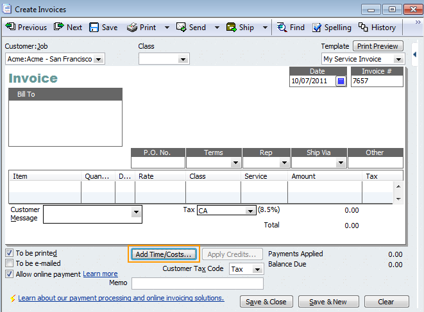Show more toolbar items via double chevron
Image resolution: width=424 pixels, height=312 pixels.
coord(418,22)
